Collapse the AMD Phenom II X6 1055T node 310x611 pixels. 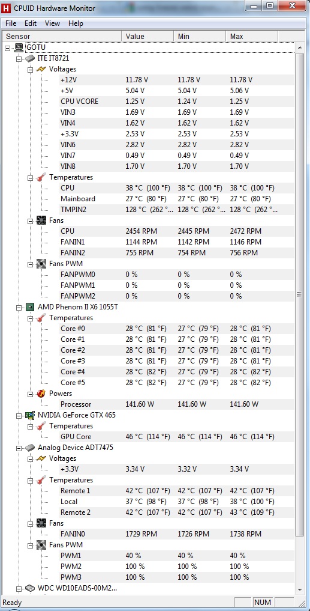pyautogui.click(x=19, y=307)
